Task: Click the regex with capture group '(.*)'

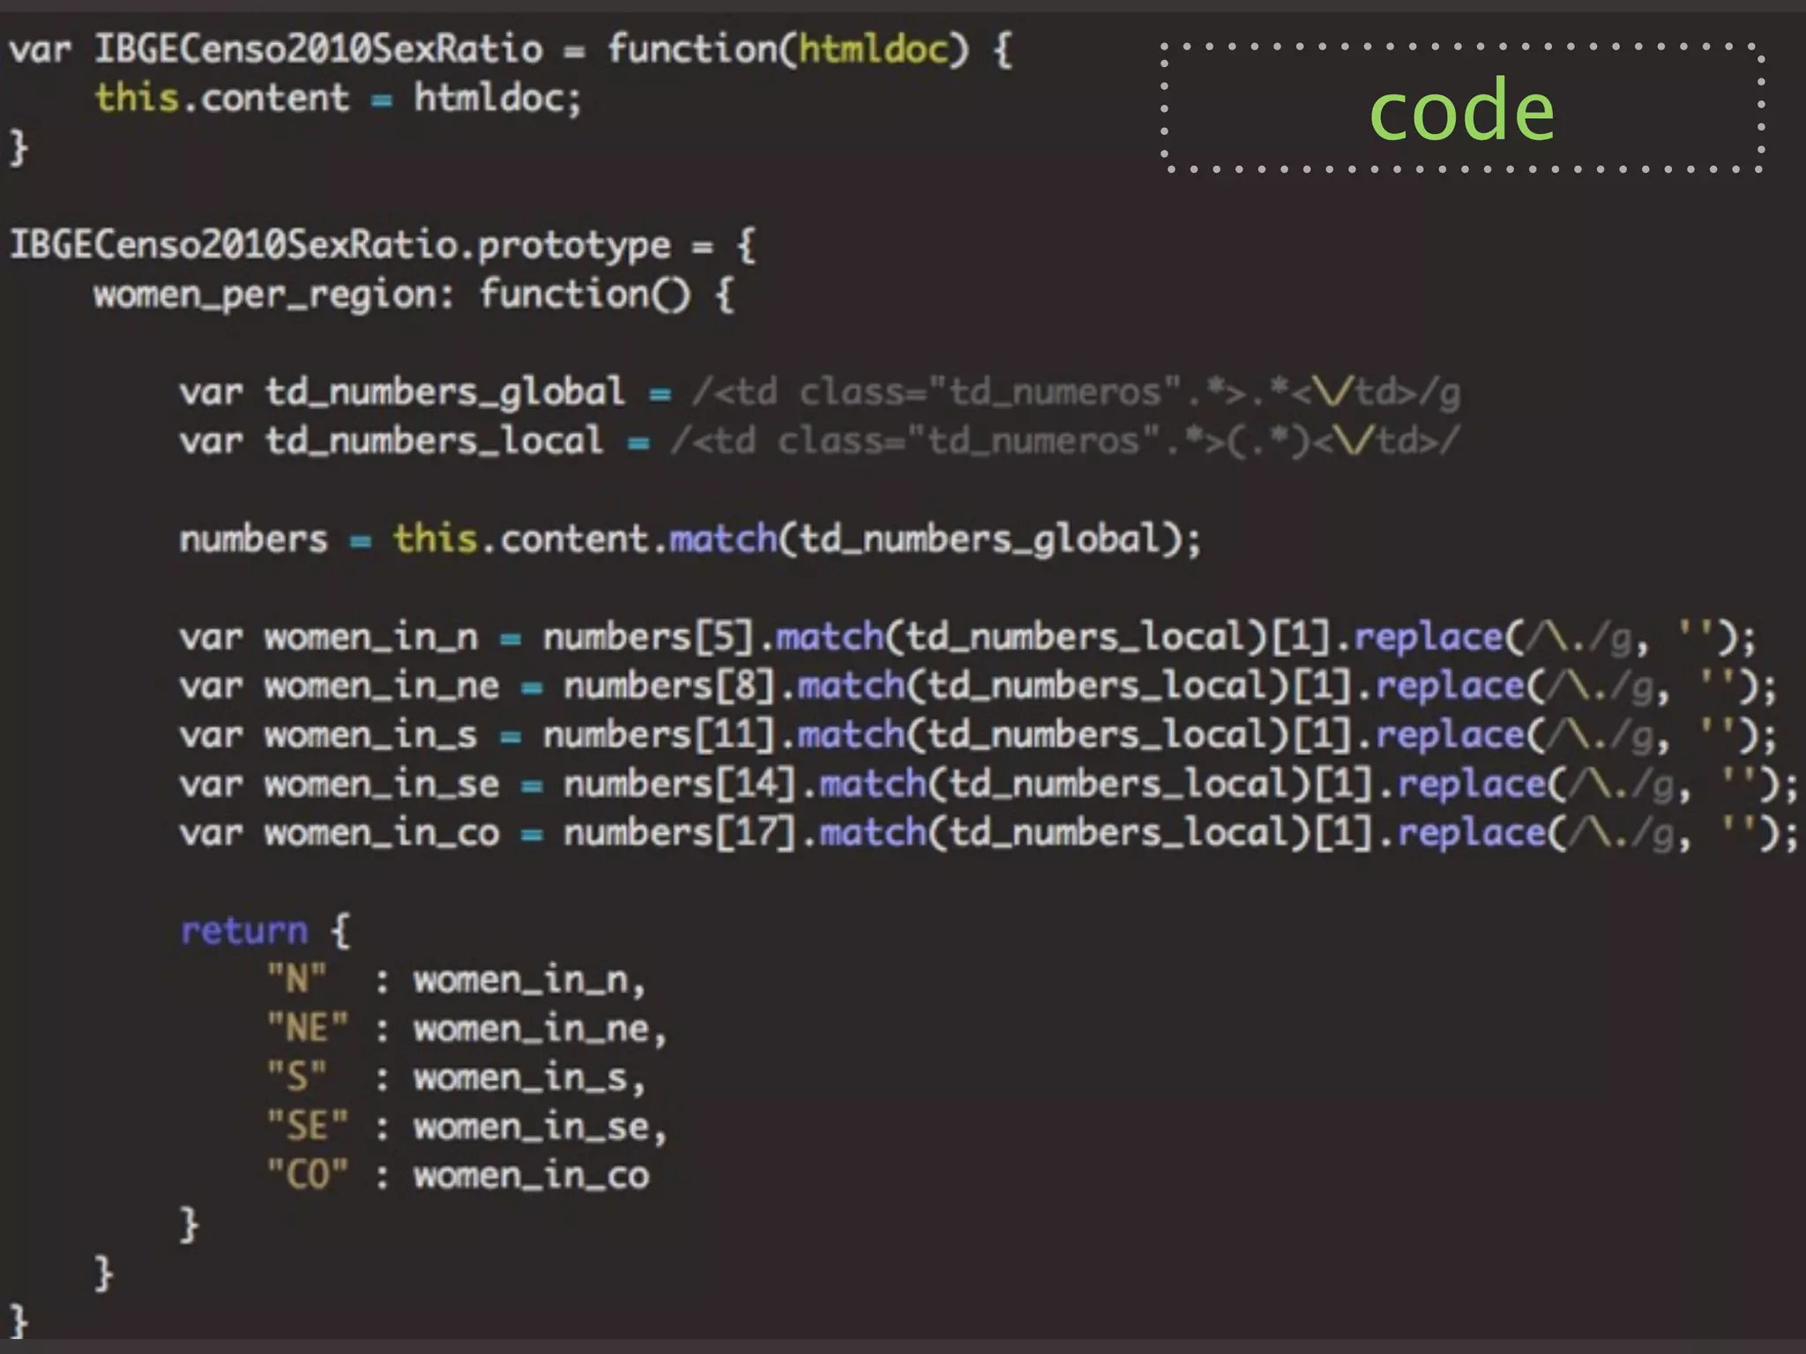Action: 1065,441
